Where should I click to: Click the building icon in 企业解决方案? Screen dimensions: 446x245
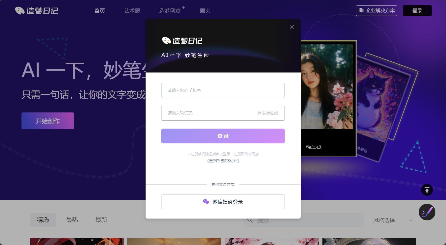[361, 10]
